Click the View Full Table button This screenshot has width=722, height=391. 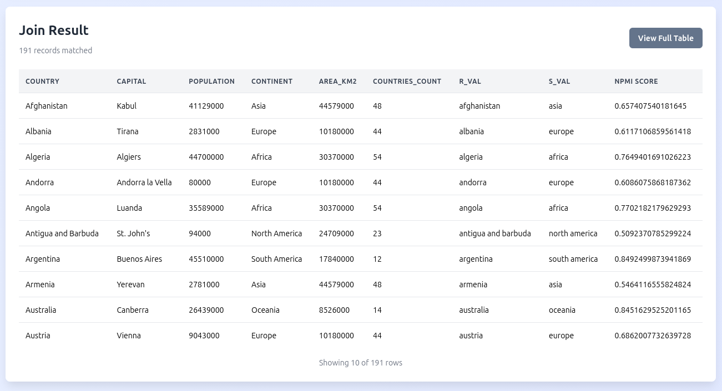(665, 38)
